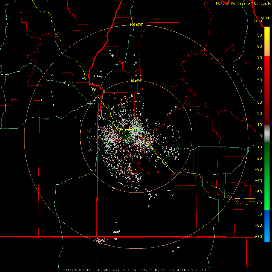Click the 80 value on the velocity scale
This screenshot has height=272, width=272.
click(260, 46)
